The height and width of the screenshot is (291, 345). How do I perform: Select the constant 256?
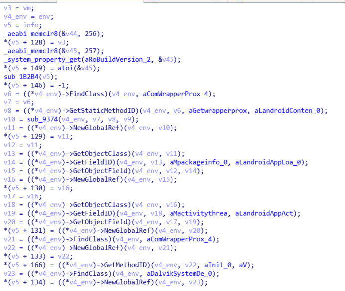coord(91,34)
